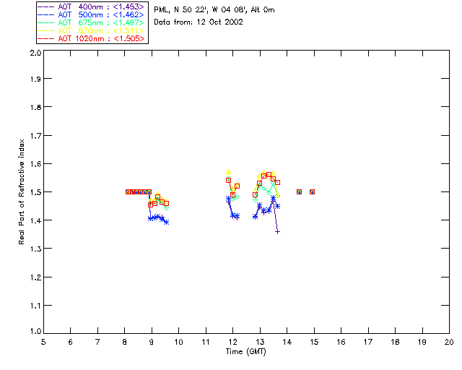Click the x-axis tick label 8
The height and width of the screenshot is (370, 462).
[125, 342]
